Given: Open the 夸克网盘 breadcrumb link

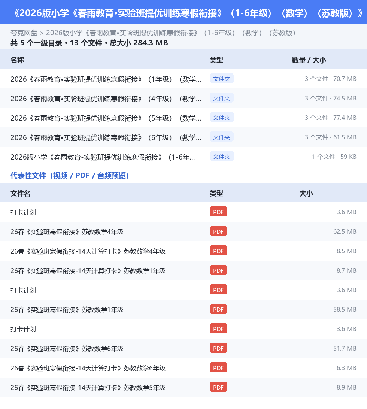Looking at the screenshot, I should click(x=24, y=33).
